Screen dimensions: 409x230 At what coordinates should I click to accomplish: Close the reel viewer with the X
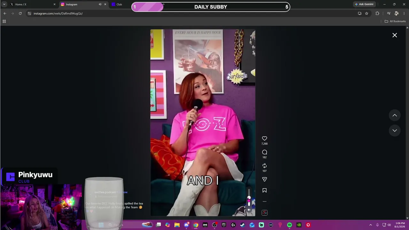click(395, 35)
